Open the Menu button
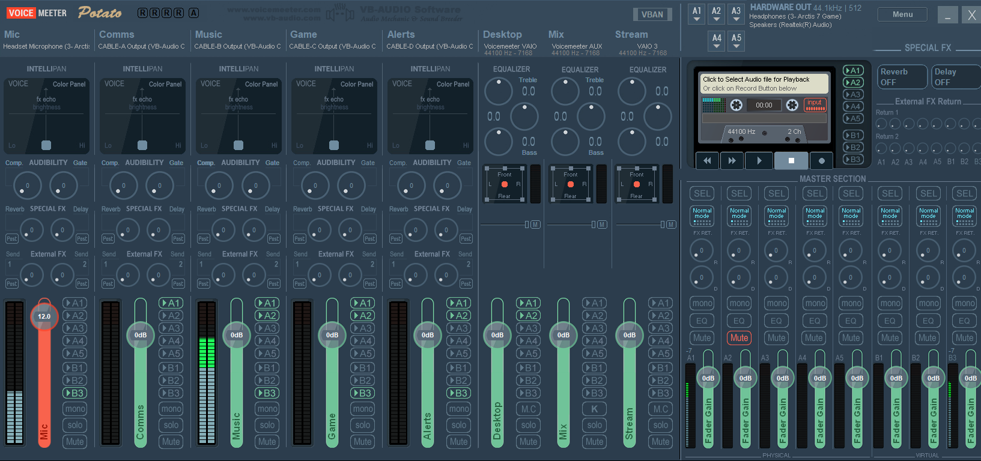Image resolution: width=981 pixels, height=461 pixels. point(902,14)
